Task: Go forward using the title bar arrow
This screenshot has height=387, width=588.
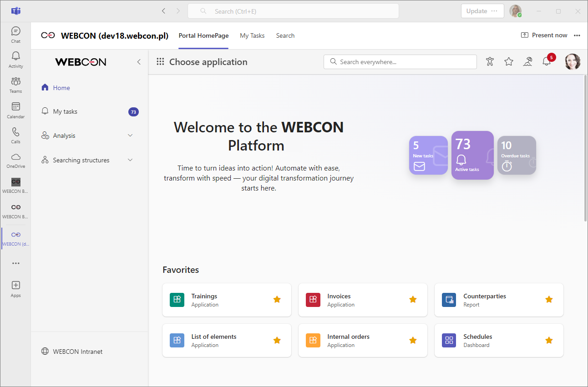Action: [178, 11]
